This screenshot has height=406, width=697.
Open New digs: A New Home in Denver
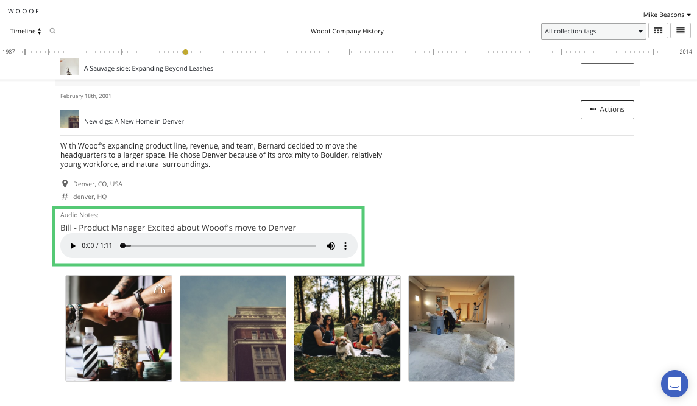point(134,121)
